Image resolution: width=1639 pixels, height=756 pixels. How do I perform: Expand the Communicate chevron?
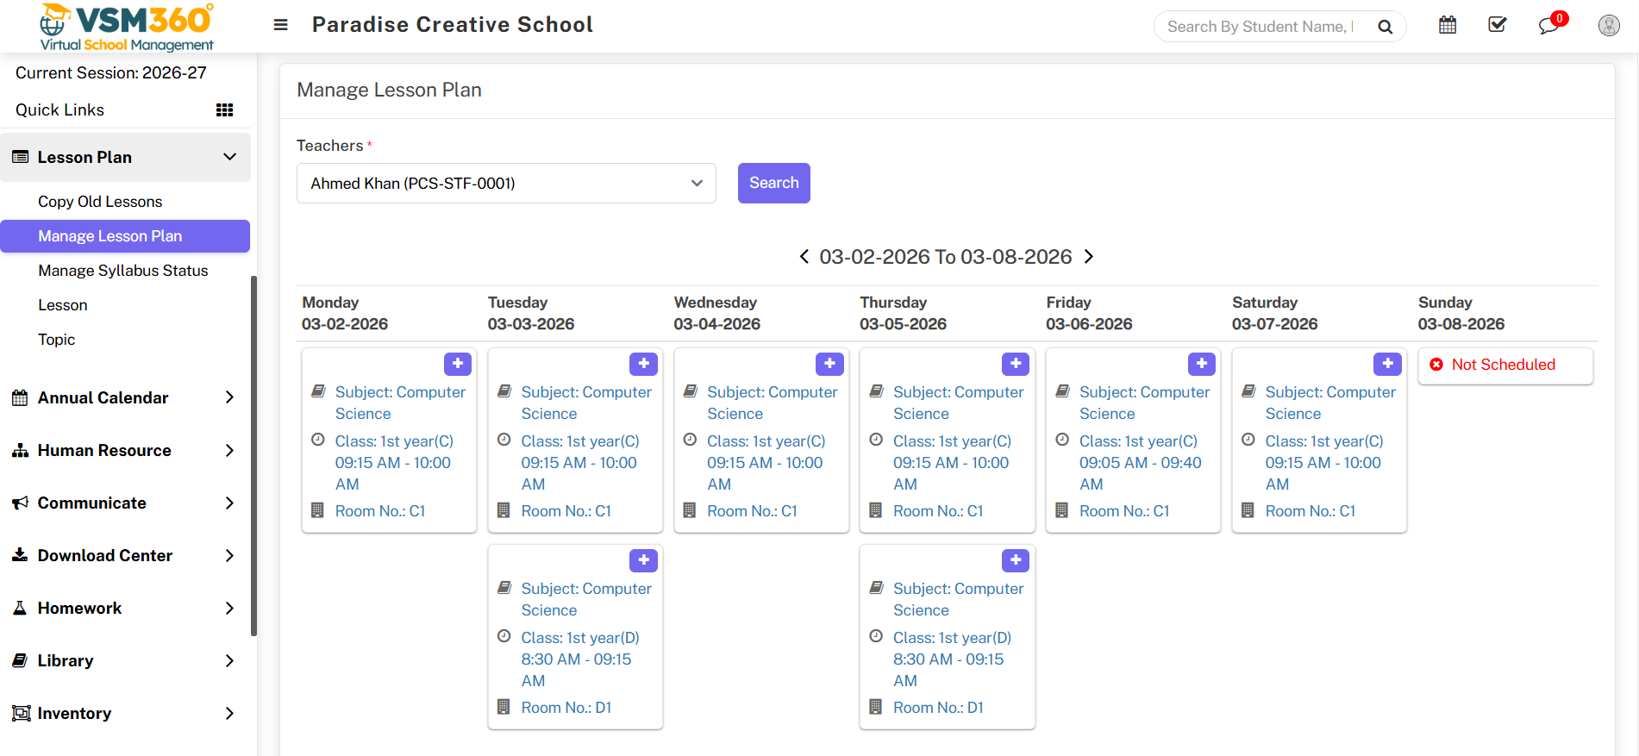point(229,503)
